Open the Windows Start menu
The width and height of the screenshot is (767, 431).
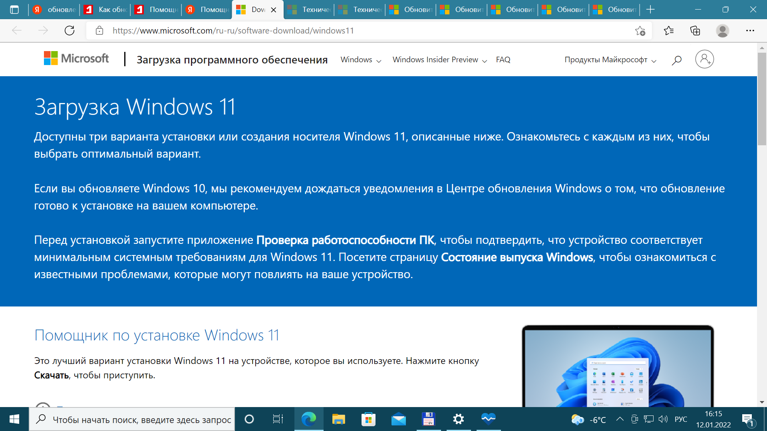(14, 419)
